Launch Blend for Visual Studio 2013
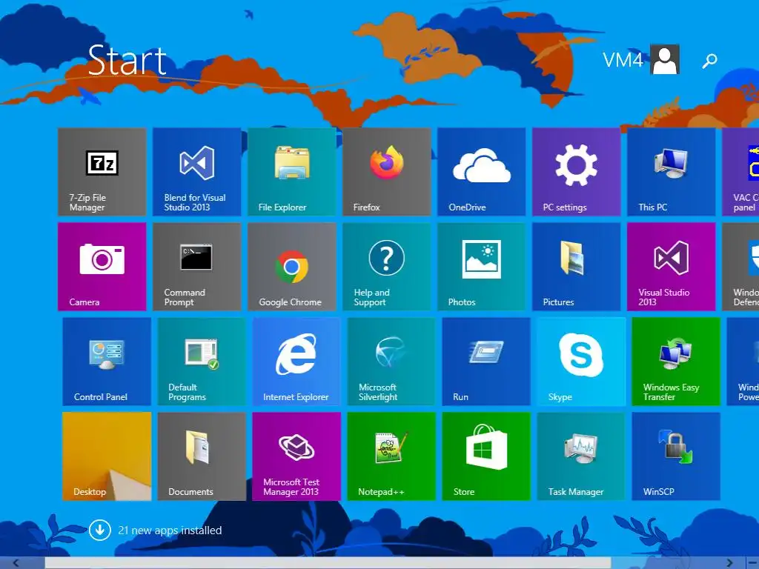 tap(196, 171)
